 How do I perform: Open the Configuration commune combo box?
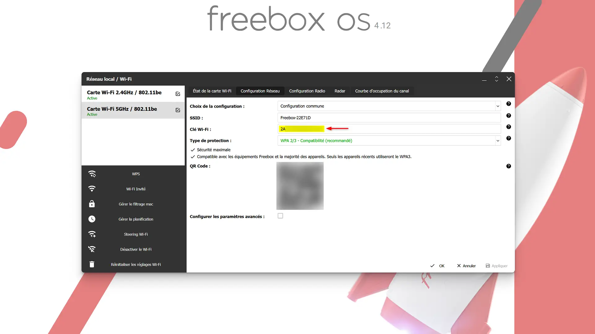(x=389, y=106)
